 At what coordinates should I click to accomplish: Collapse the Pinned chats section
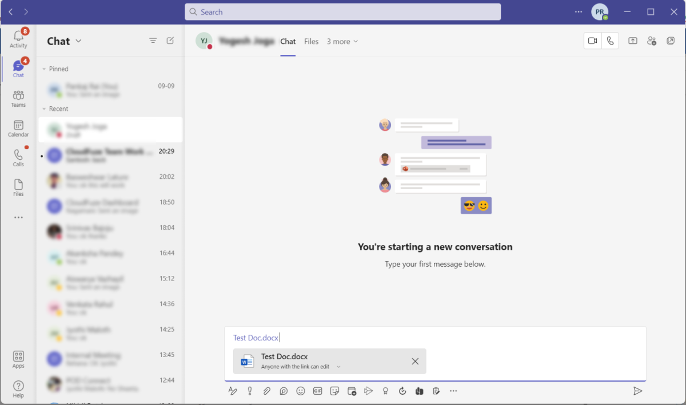(45, 69)
